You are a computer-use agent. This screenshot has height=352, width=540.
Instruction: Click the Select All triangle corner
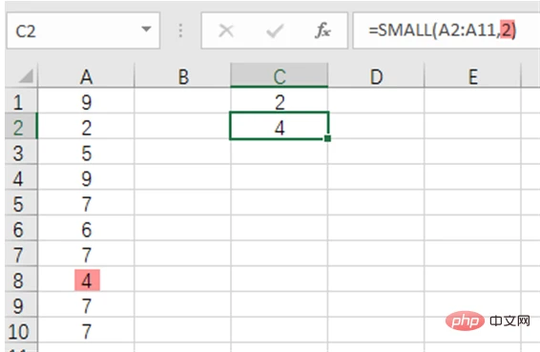[x=25, y=76]
